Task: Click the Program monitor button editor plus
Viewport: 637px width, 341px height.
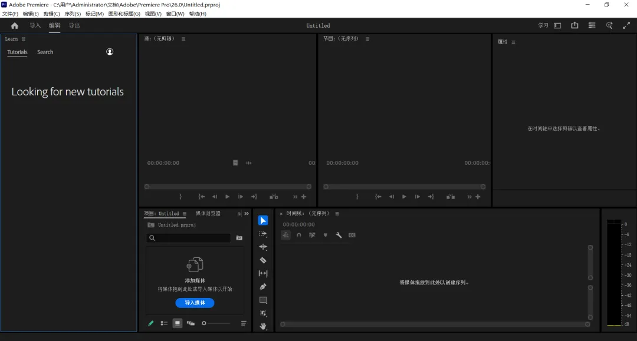Action: (478, 197)
